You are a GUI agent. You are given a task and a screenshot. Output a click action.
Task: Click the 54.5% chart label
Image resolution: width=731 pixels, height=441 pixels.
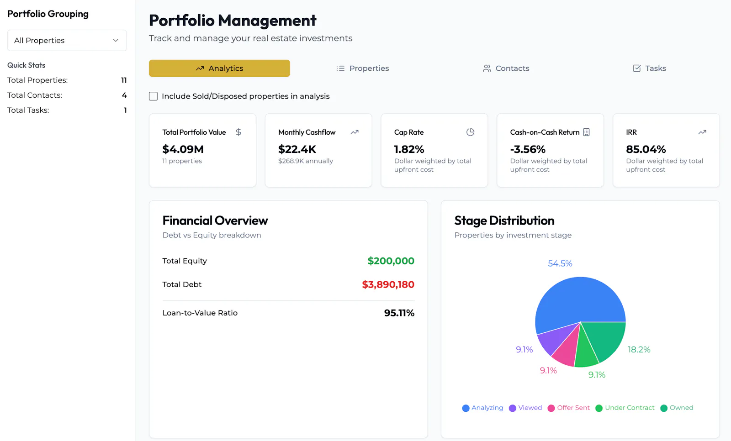point(560,264)
